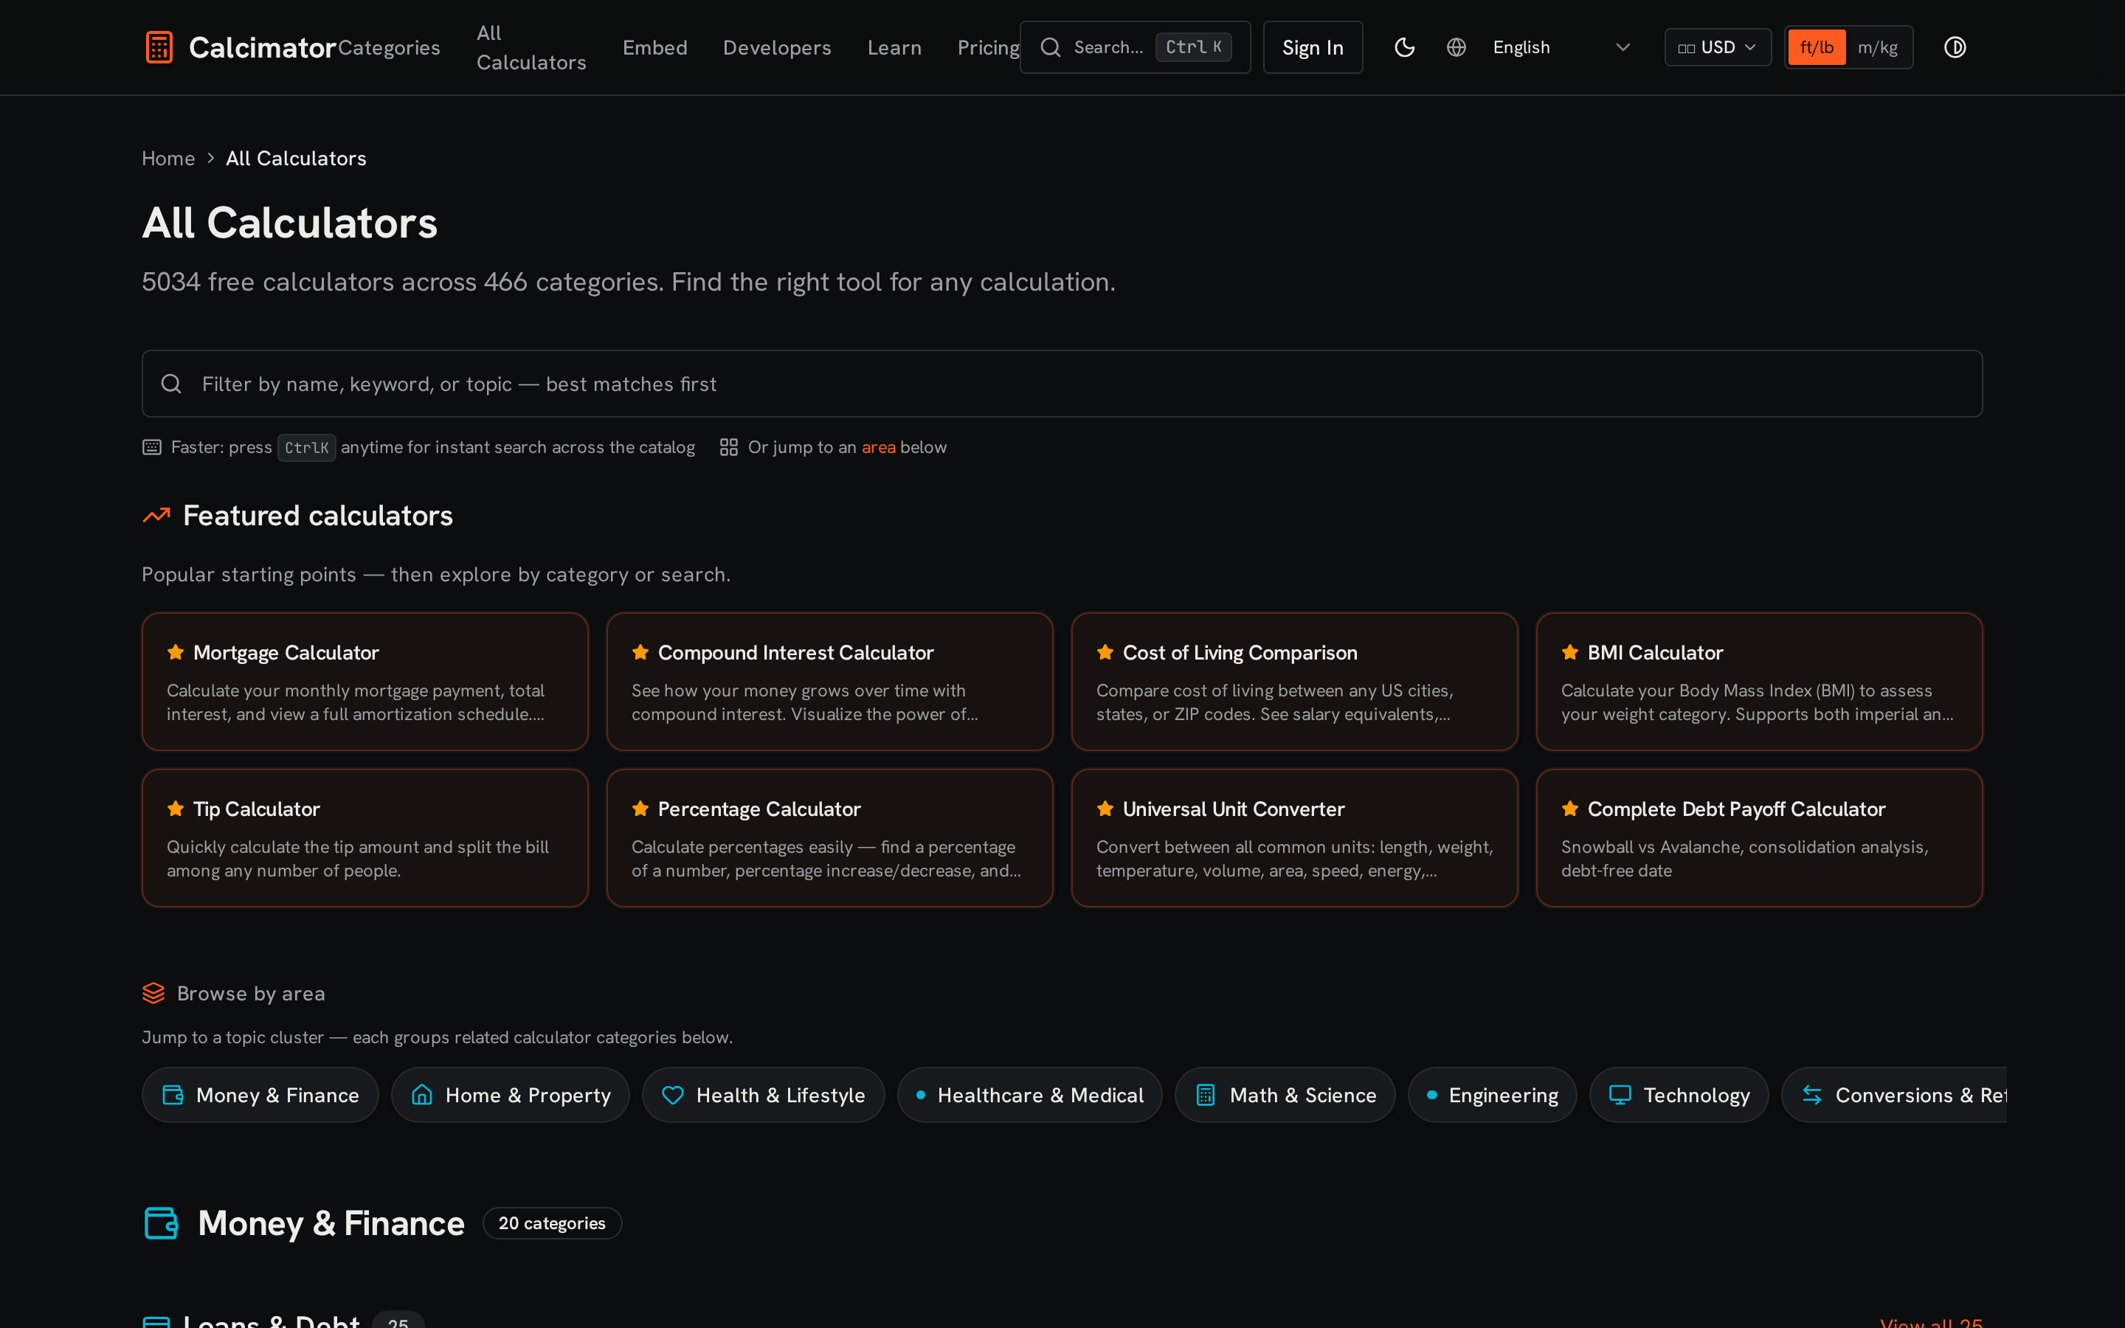Click calculator icon in Math & Science chip
The image size is (2125, 1328).
(1206, 1096)
